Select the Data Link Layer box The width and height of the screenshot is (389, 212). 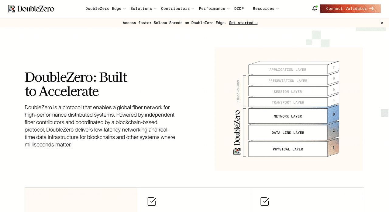(x=288, y=132)
